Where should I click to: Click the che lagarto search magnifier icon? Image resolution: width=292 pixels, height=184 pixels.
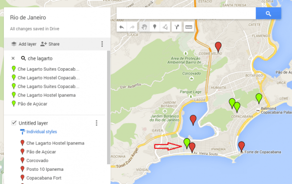click(23, 58)
